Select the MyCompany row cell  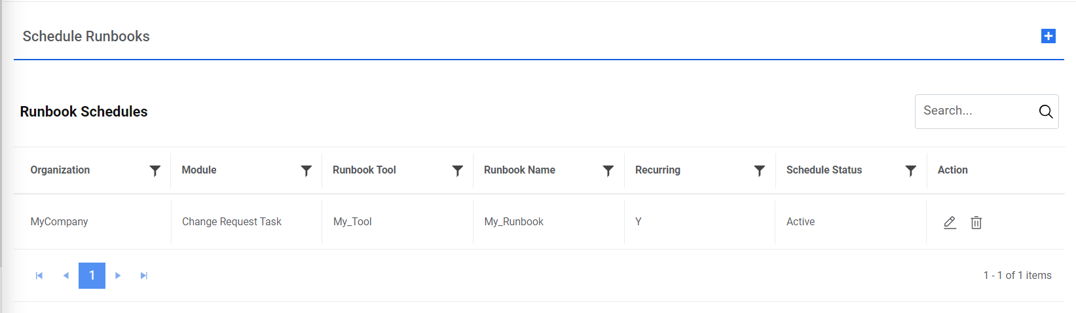click(60, 222)
